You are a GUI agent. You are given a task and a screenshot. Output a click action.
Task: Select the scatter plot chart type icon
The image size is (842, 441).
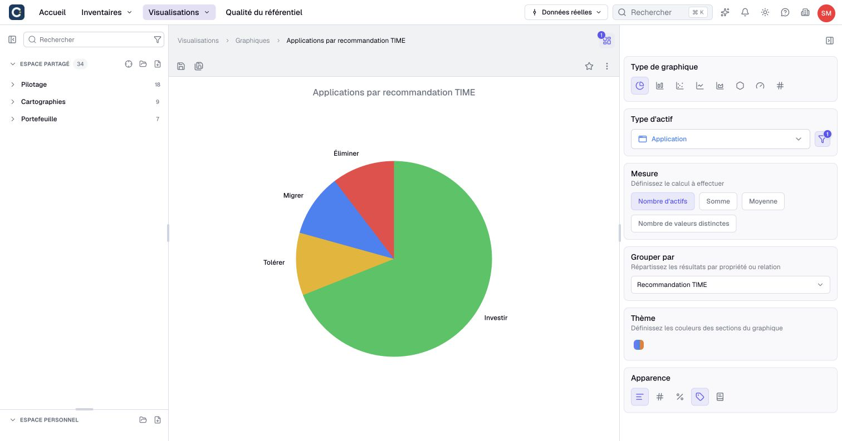click(680, 86)
